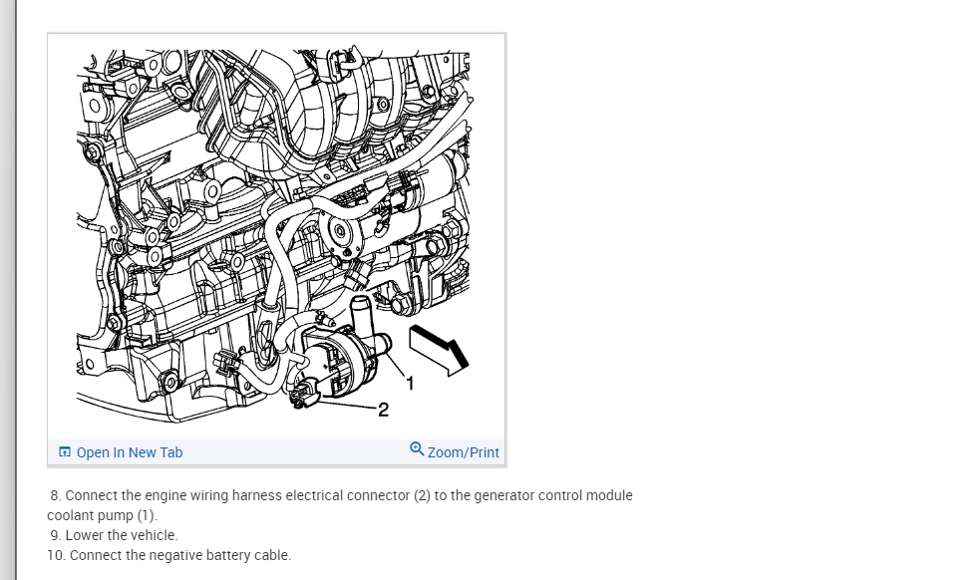975x580 pixels.
Task: Click the electrical connector near callout 2
Action: click(304, 398)
